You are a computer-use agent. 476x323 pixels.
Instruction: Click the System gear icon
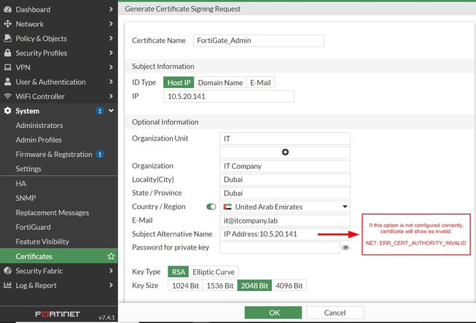(x=7, y=111)
